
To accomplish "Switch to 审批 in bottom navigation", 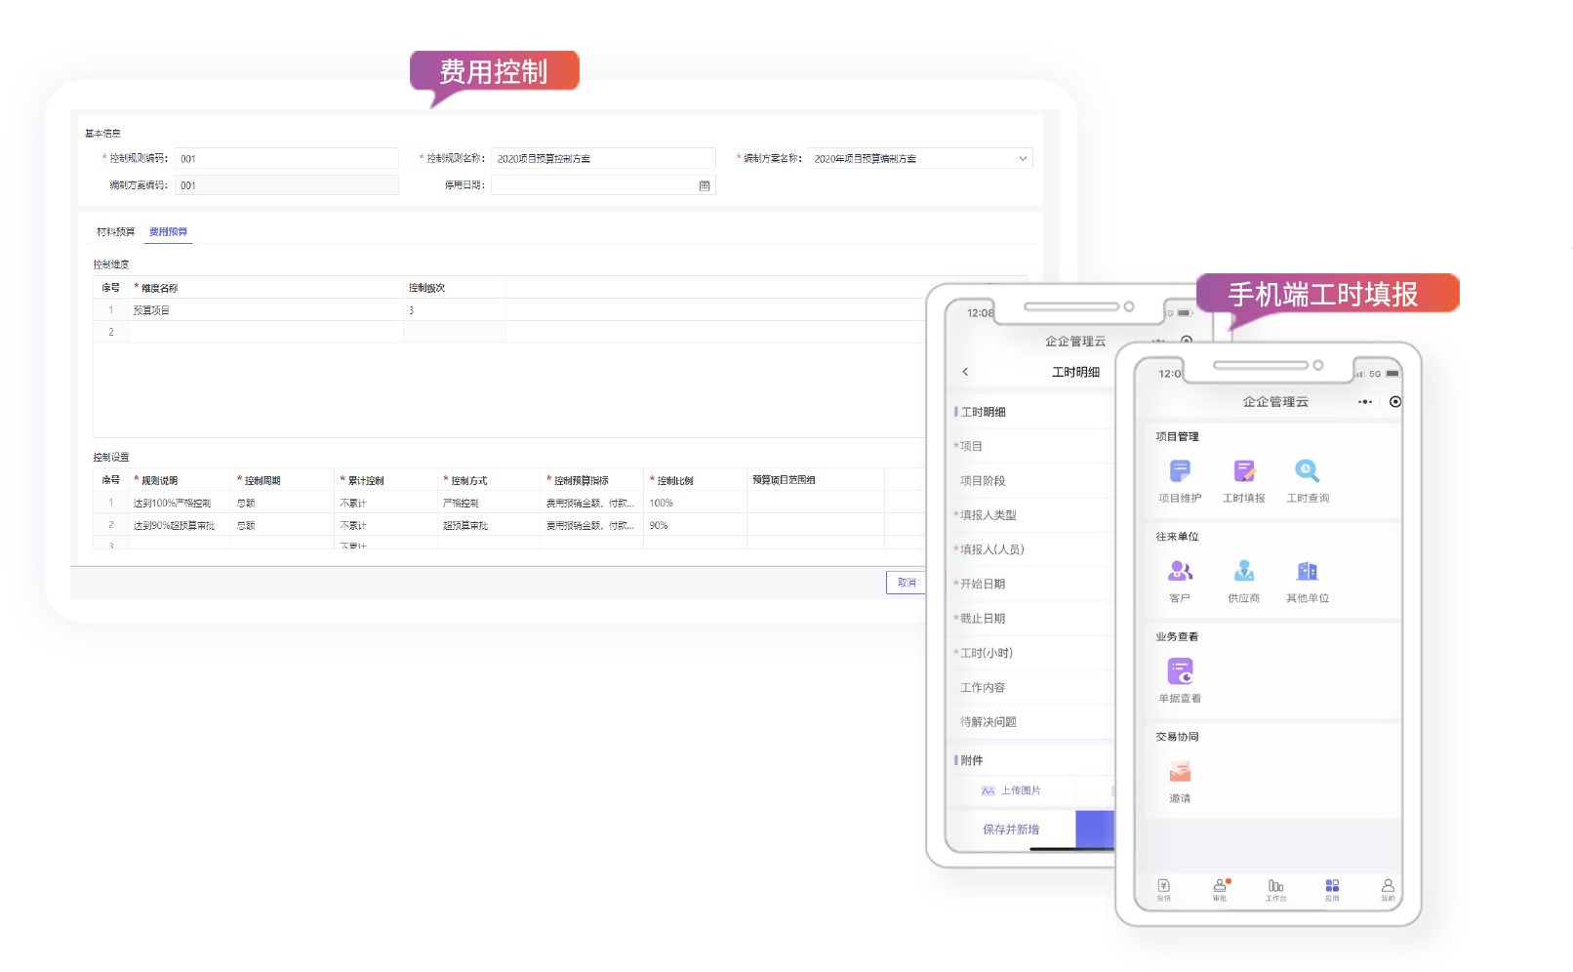I will 1220,889.
